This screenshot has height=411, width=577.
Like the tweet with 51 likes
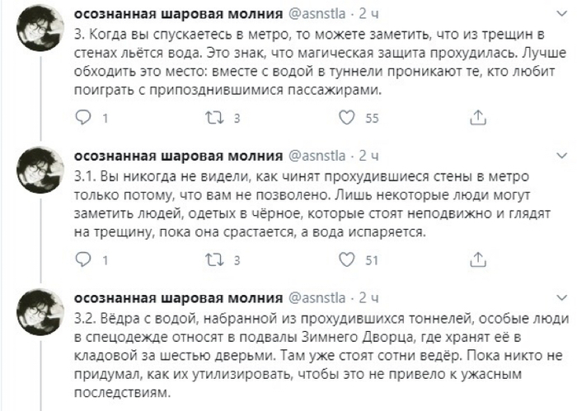coord(347,260)
